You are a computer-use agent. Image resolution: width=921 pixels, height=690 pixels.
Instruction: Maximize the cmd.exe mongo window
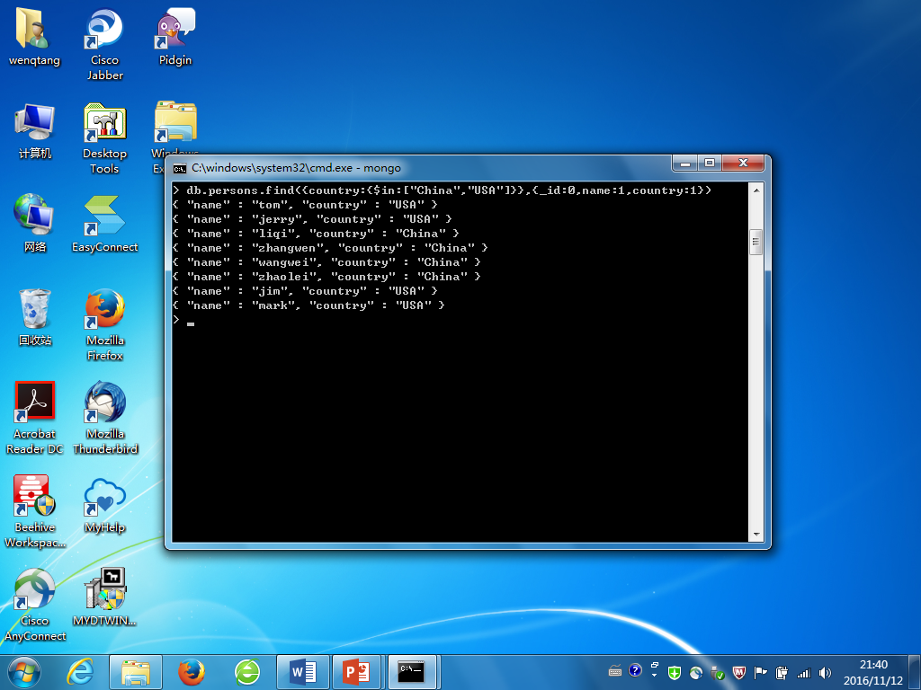coord(710,164)
